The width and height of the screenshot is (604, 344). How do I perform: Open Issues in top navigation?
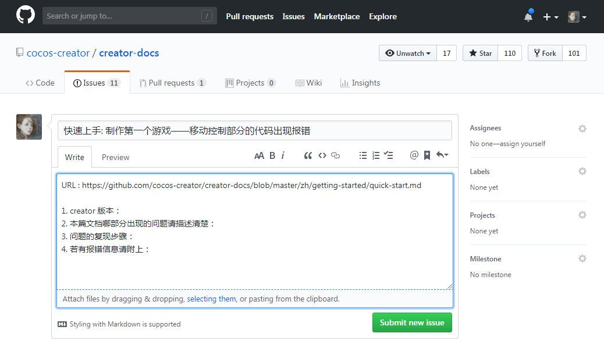pos(293,16)
